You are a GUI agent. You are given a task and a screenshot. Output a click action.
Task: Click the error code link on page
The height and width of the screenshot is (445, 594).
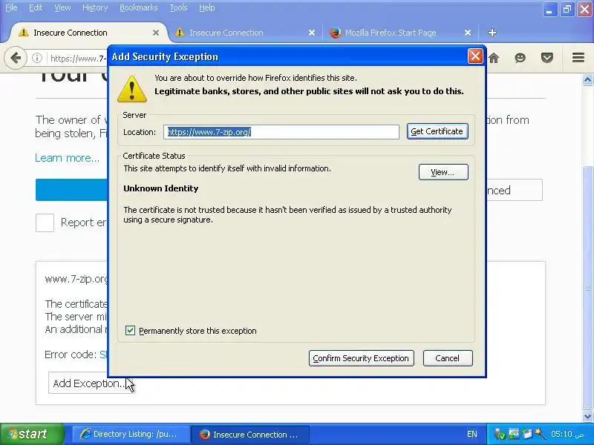103,355
